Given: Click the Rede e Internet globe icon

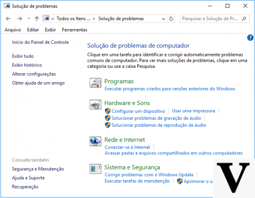Looking at the screenshot, I should [x=96, y=141].
